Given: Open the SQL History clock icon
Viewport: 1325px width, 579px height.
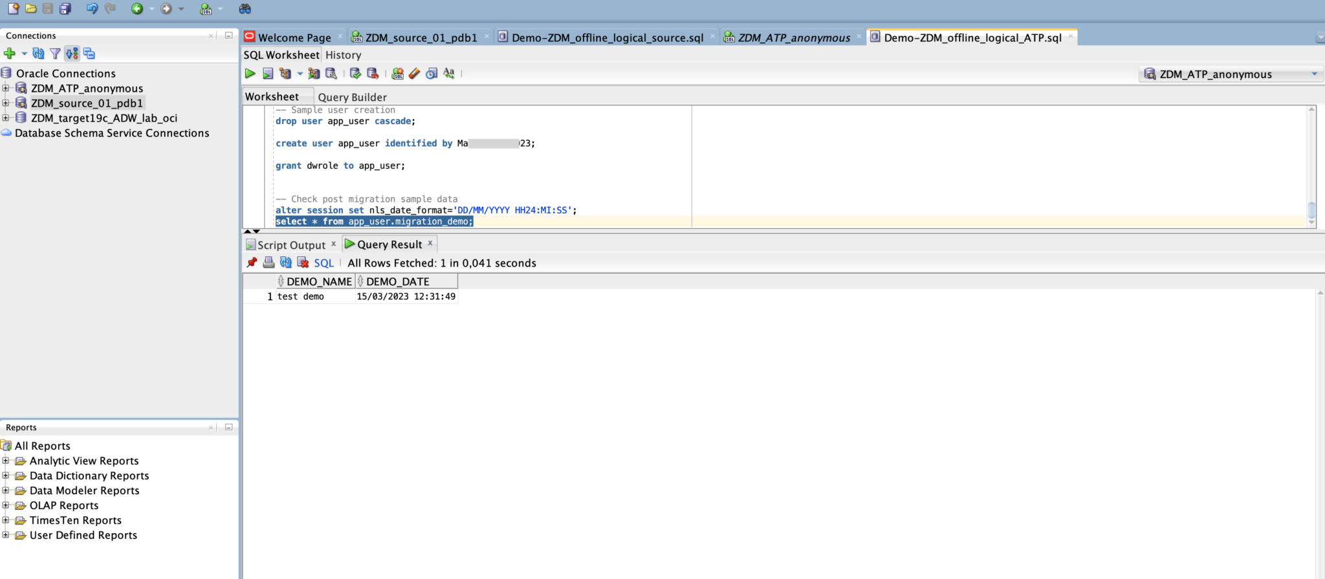Looking at the screenshot, I should point(432,74).
